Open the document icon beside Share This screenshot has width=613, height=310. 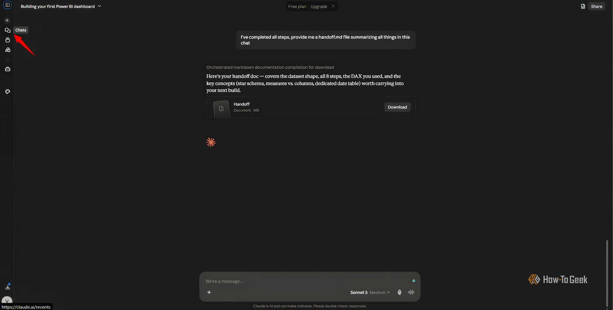[583, 7]
